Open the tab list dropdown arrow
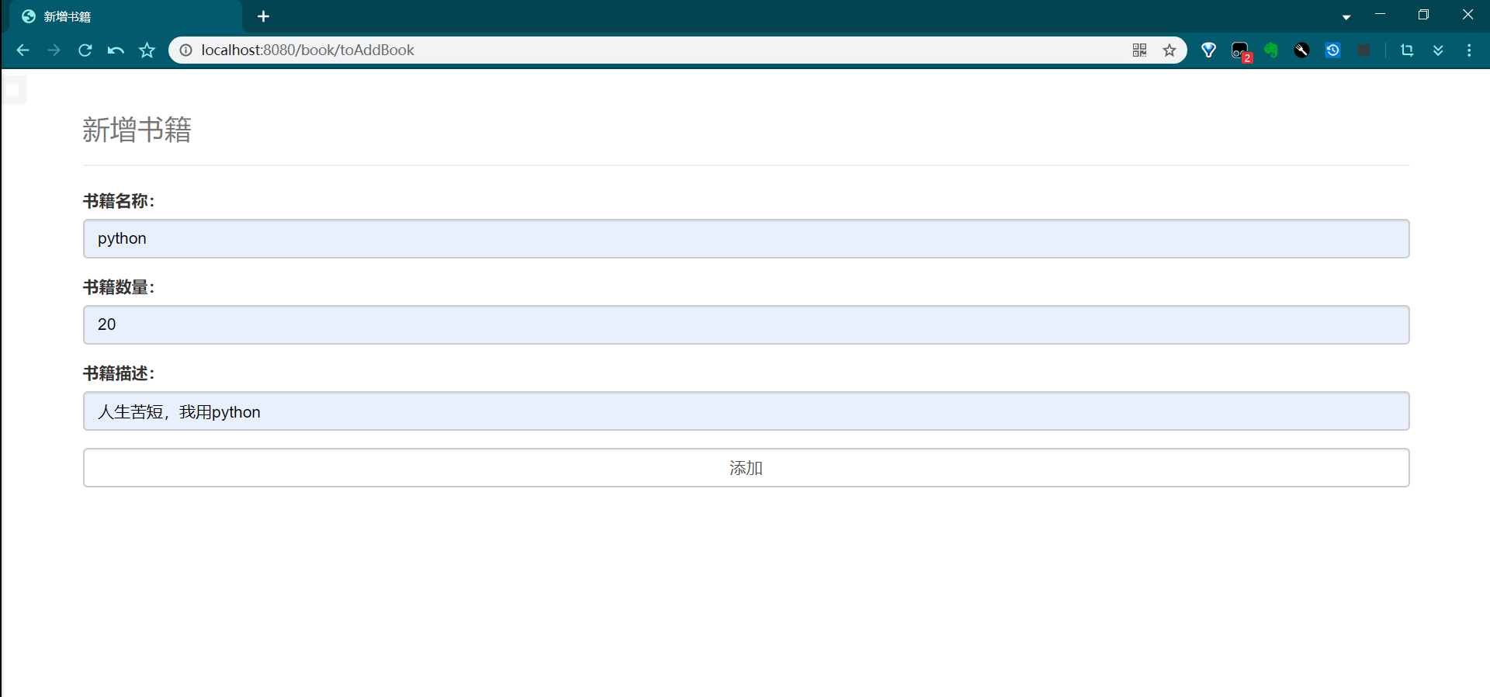This screenshot has width=1490, height=697. click(x=1346, y=17)
